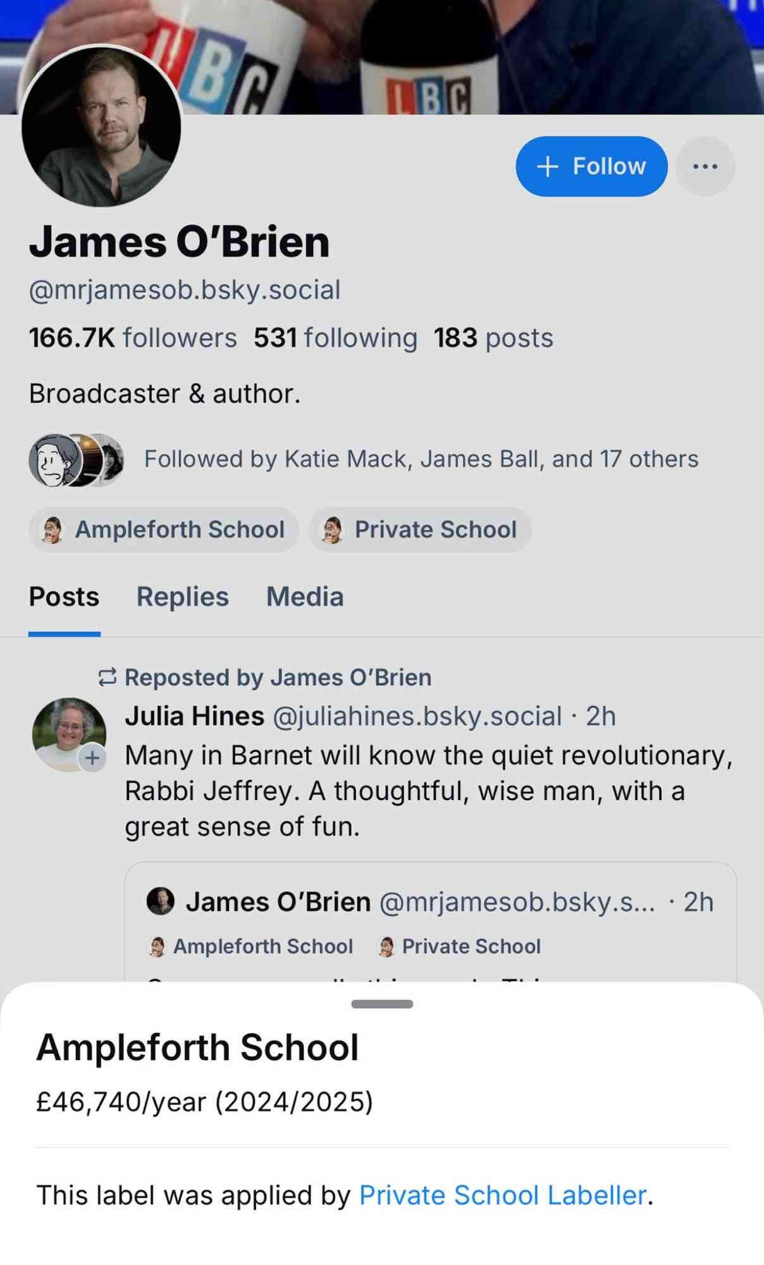The width and height of the screenshot is (764, 1265).
Task: Tap the Private School label pill
Action: tap(421, 529)
